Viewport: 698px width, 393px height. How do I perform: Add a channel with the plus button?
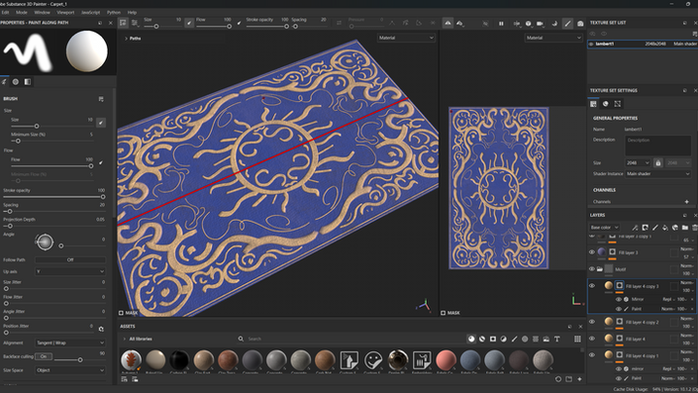(687, 202)
